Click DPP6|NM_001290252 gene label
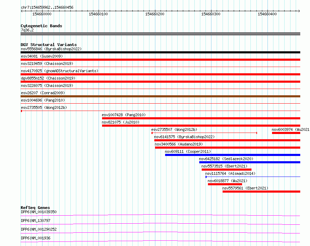 click(39, 229)
